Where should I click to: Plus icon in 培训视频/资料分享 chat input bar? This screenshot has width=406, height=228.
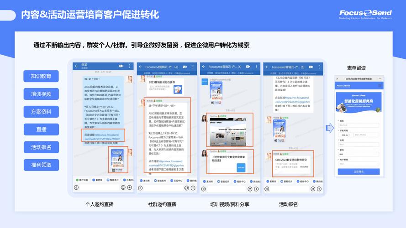coord(256,189)
